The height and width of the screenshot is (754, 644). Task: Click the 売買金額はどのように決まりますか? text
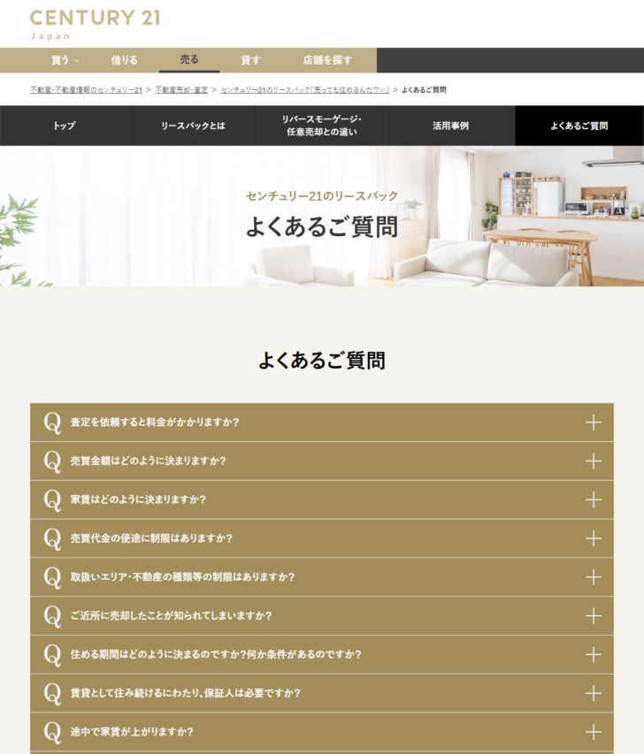[149, 461]
